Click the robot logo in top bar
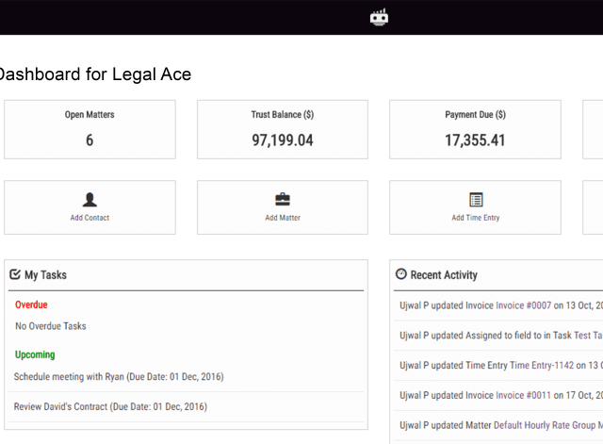Image resolution: width=603 pixels, height=444 pixels. tap(380, 17)
